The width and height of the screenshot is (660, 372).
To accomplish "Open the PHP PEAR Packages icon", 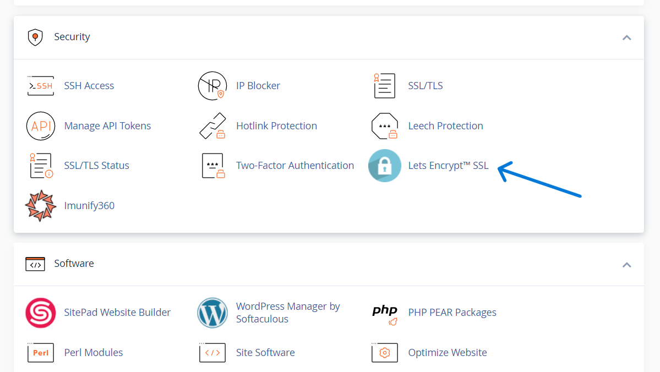I will tap(384, 314).
